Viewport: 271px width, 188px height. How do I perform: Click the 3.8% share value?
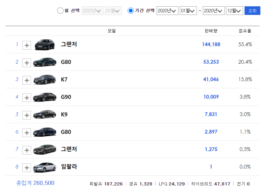click(x=245, y=97)
